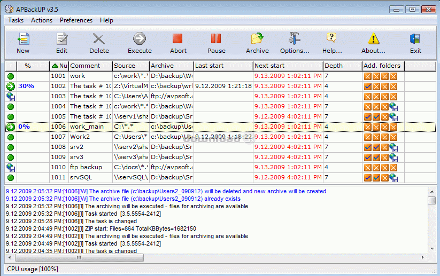Screen dimensions: 440x276
Task: Sort by the Nu column header
Action: pos(59,66)
